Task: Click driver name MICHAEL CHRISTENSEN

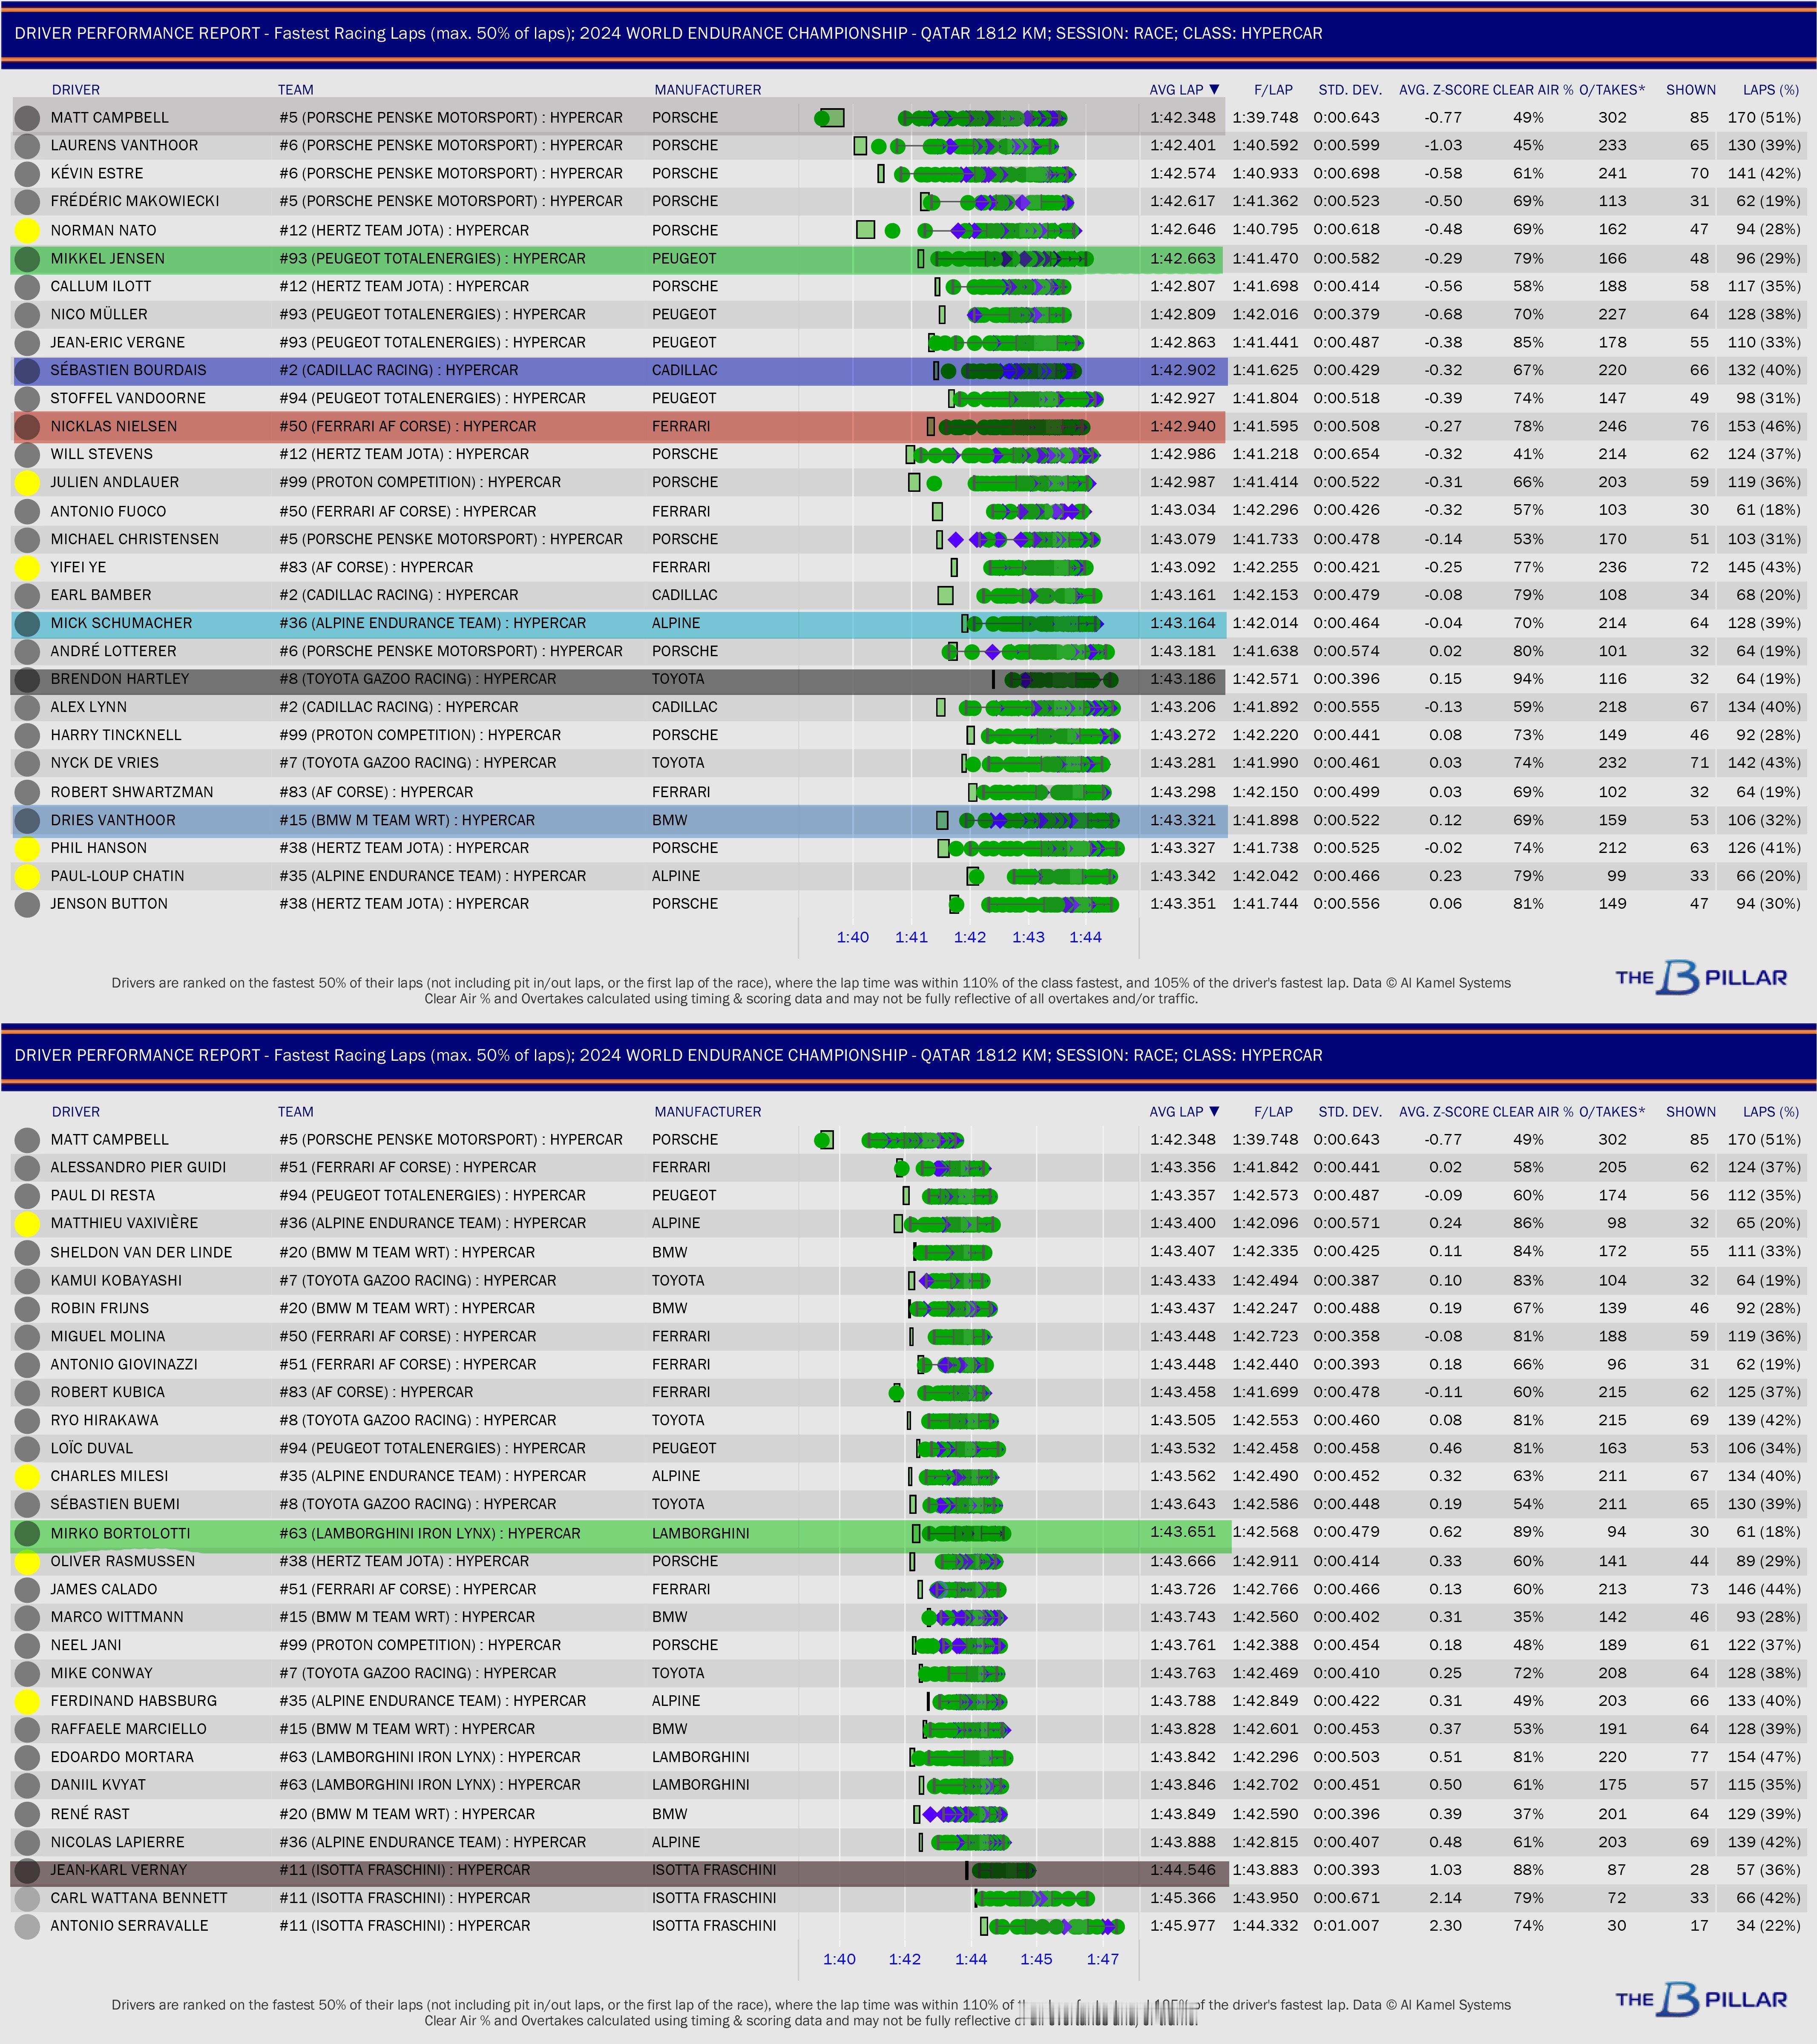Action: click(134, 539)
